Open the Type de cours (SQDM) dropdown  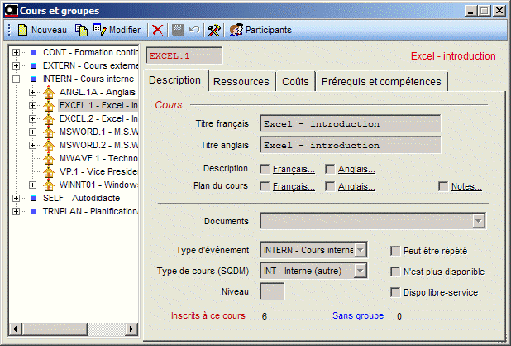[x=360, y=271]
